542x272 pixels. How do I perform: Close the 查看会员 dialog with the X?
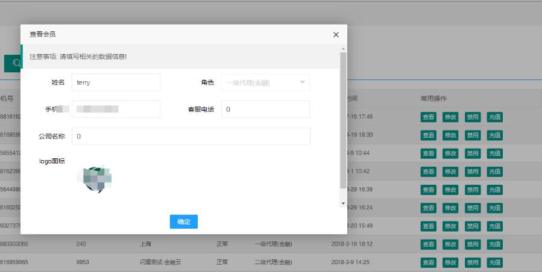tap(336, 35)
